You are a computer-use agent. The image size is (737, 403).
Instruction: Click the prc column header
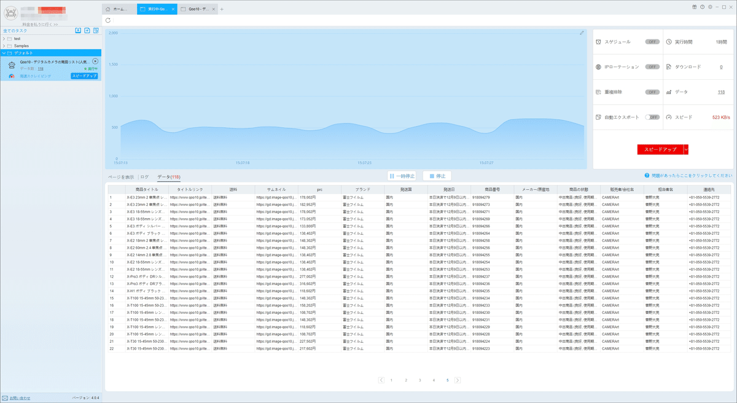(x=319, y=190)
